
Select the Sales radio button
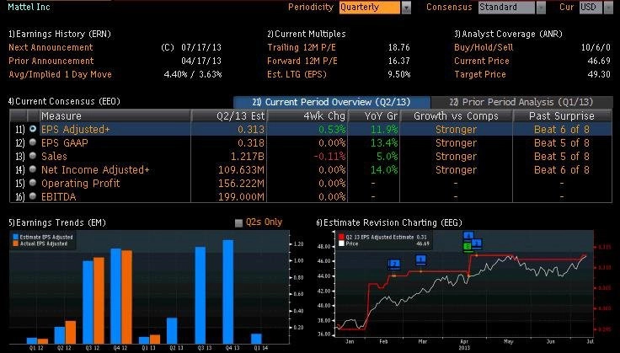click(x=33, y=155)
